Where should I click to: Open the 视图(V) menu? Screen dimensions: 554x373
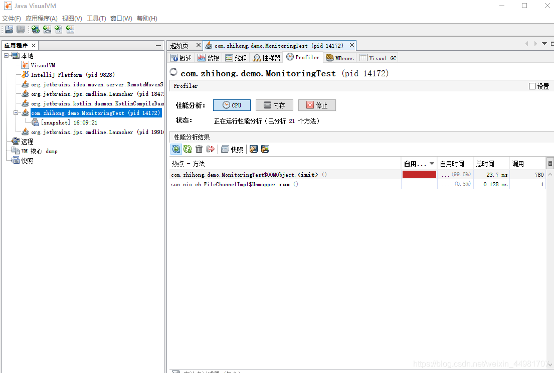coord(72,19)
